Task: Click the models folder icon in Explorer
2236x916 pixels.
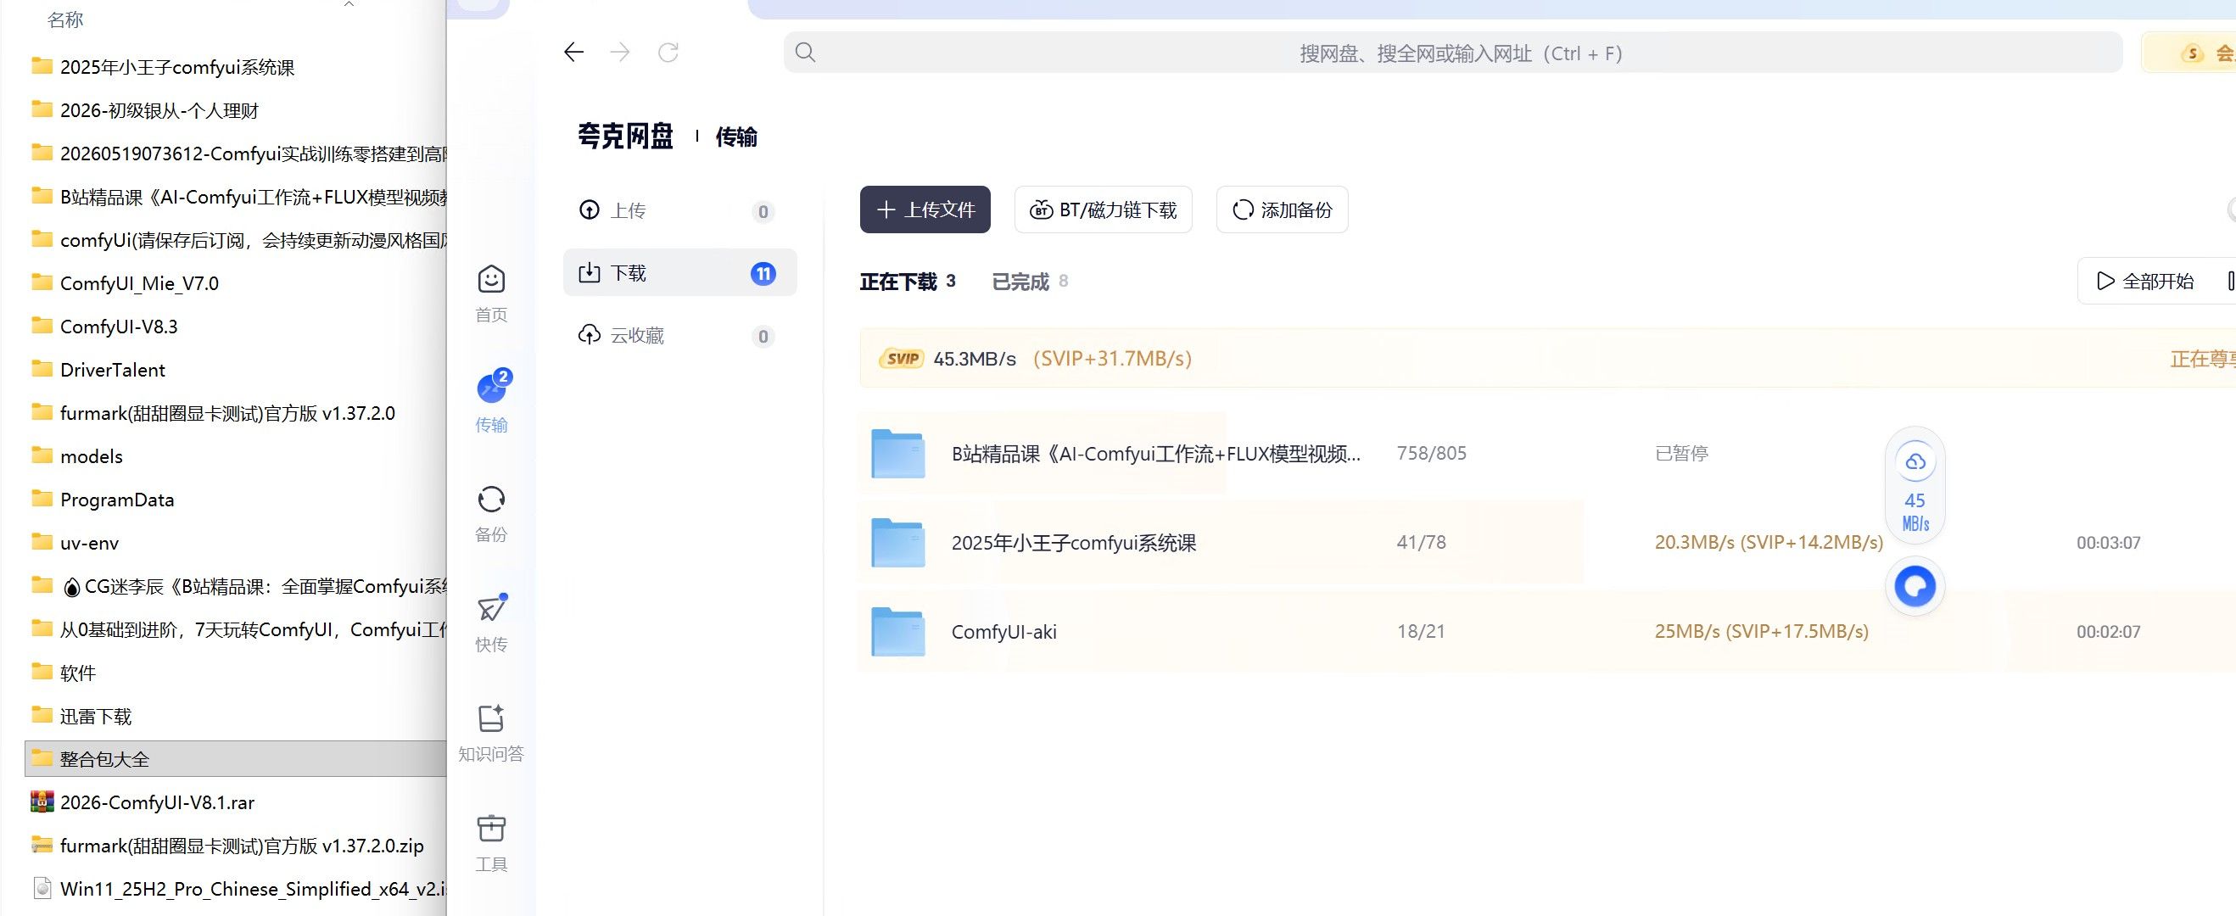Action: pos(42,455)
